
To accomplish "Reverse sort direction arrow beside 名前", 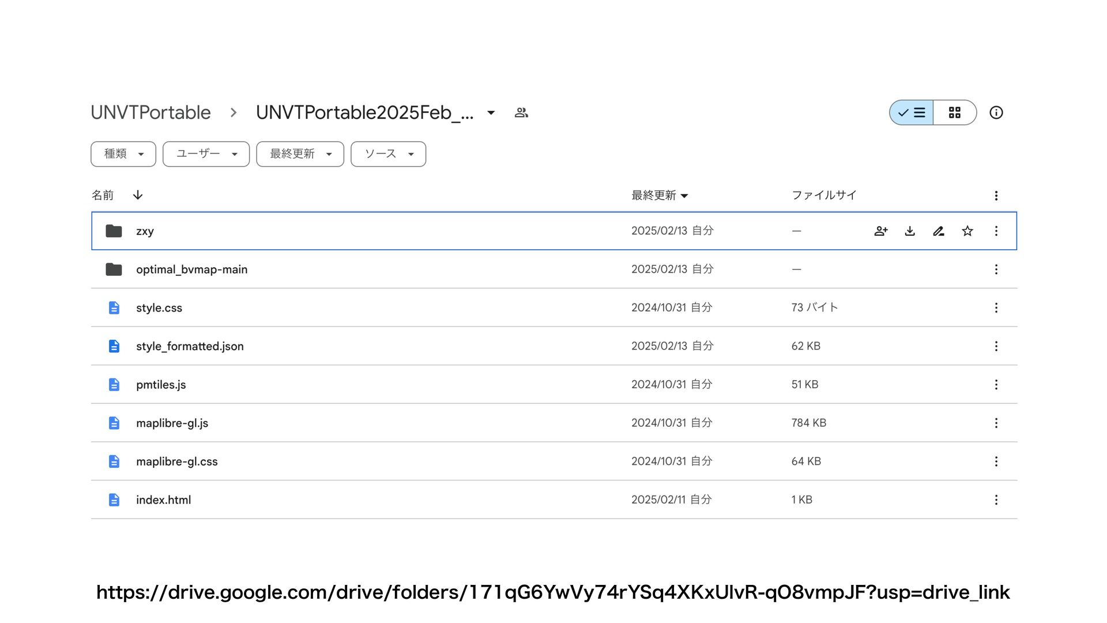I will [138, 195].
